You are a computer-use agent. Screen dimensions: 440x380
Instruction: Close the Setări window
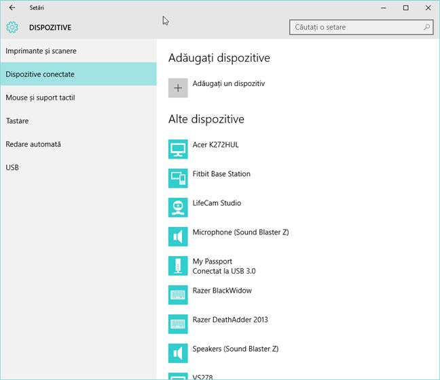pos(428,8)
